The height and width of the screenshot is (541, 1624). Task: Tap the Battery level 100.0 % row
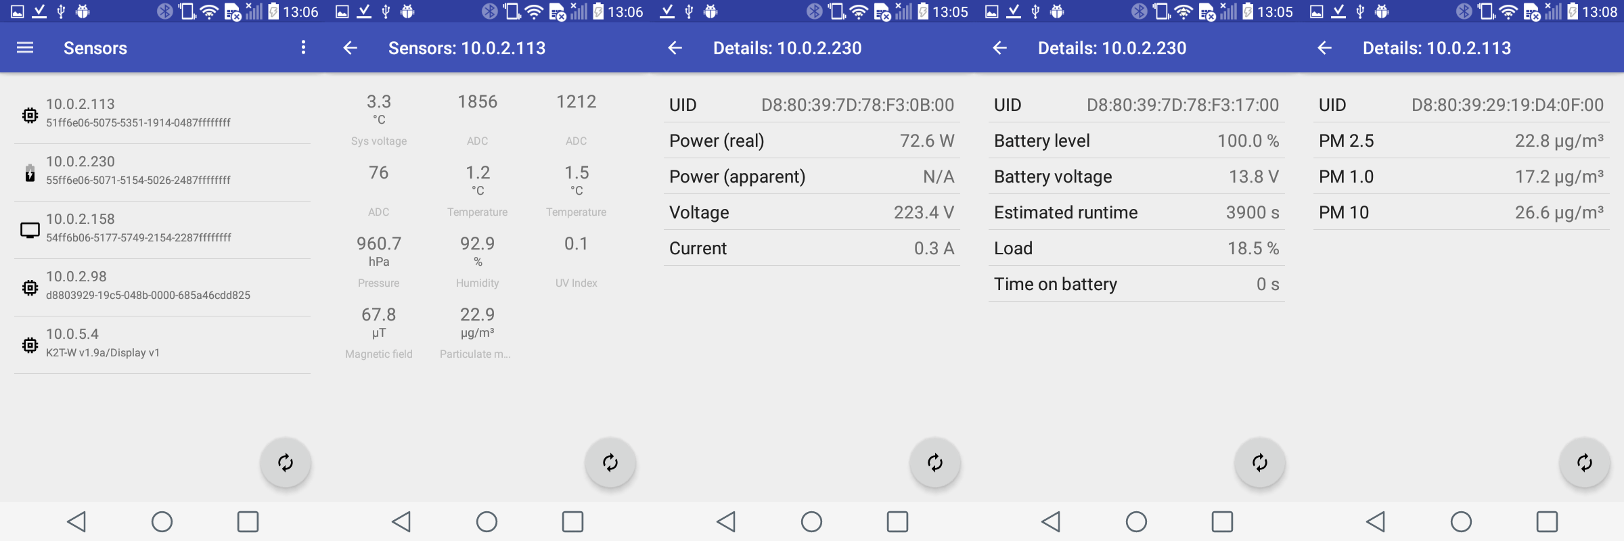coord(1137,141)
